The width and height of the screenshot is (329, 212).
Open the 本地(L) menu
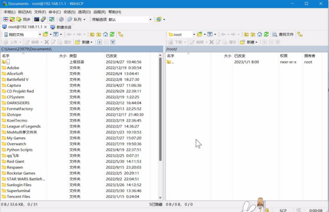pyautogui.click(x=9, y=12)
